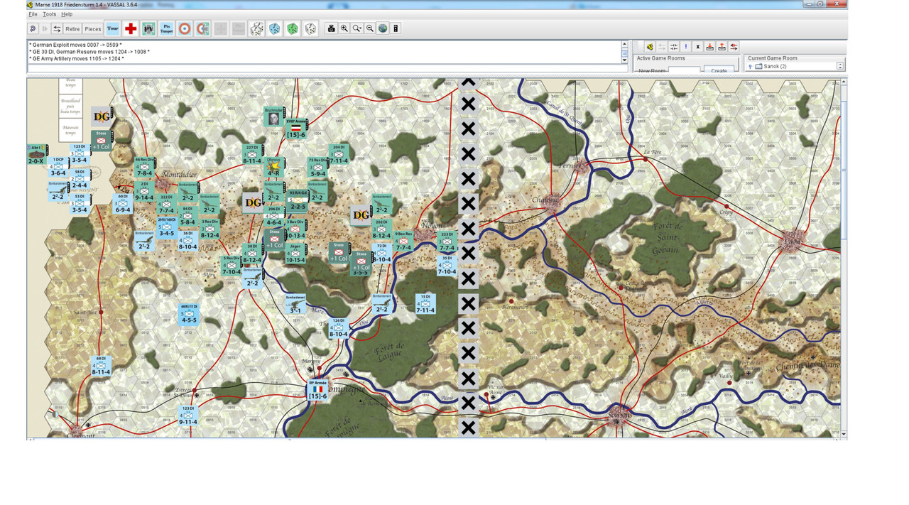Roll the single white die icon

click(x=310, y=28)
